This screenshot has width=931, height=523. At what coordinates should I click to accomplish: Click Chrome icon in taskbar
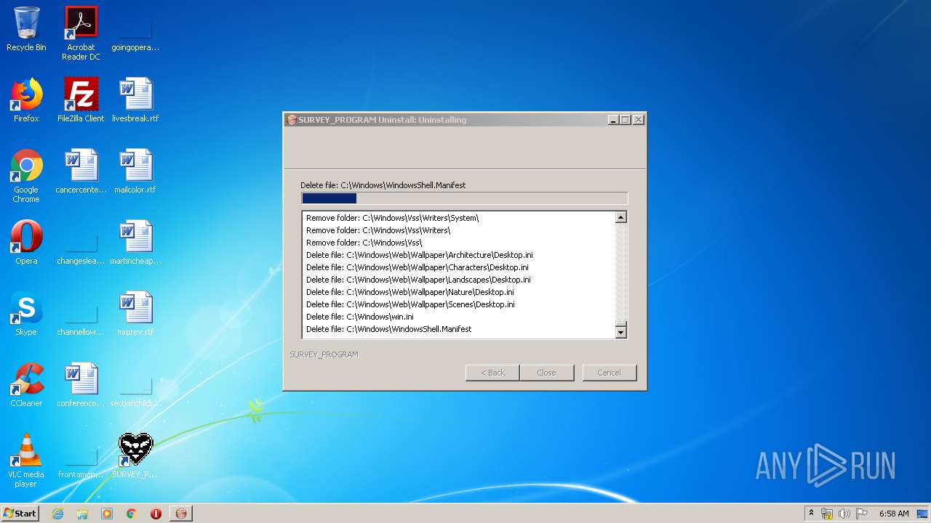132,514
